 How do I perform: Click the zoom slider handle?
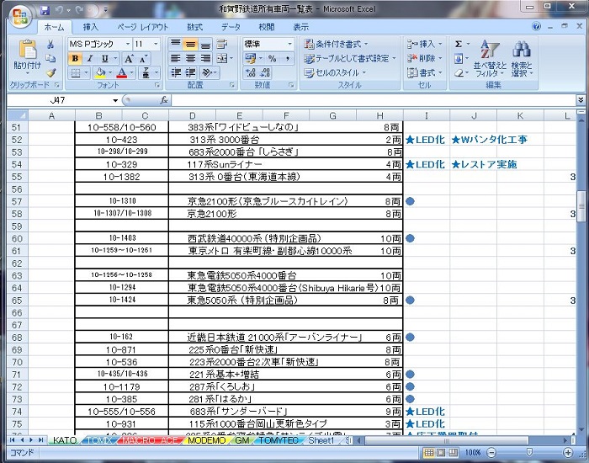529,452
